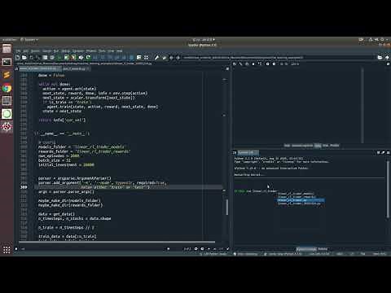Click the console tab browser icon

235,153
